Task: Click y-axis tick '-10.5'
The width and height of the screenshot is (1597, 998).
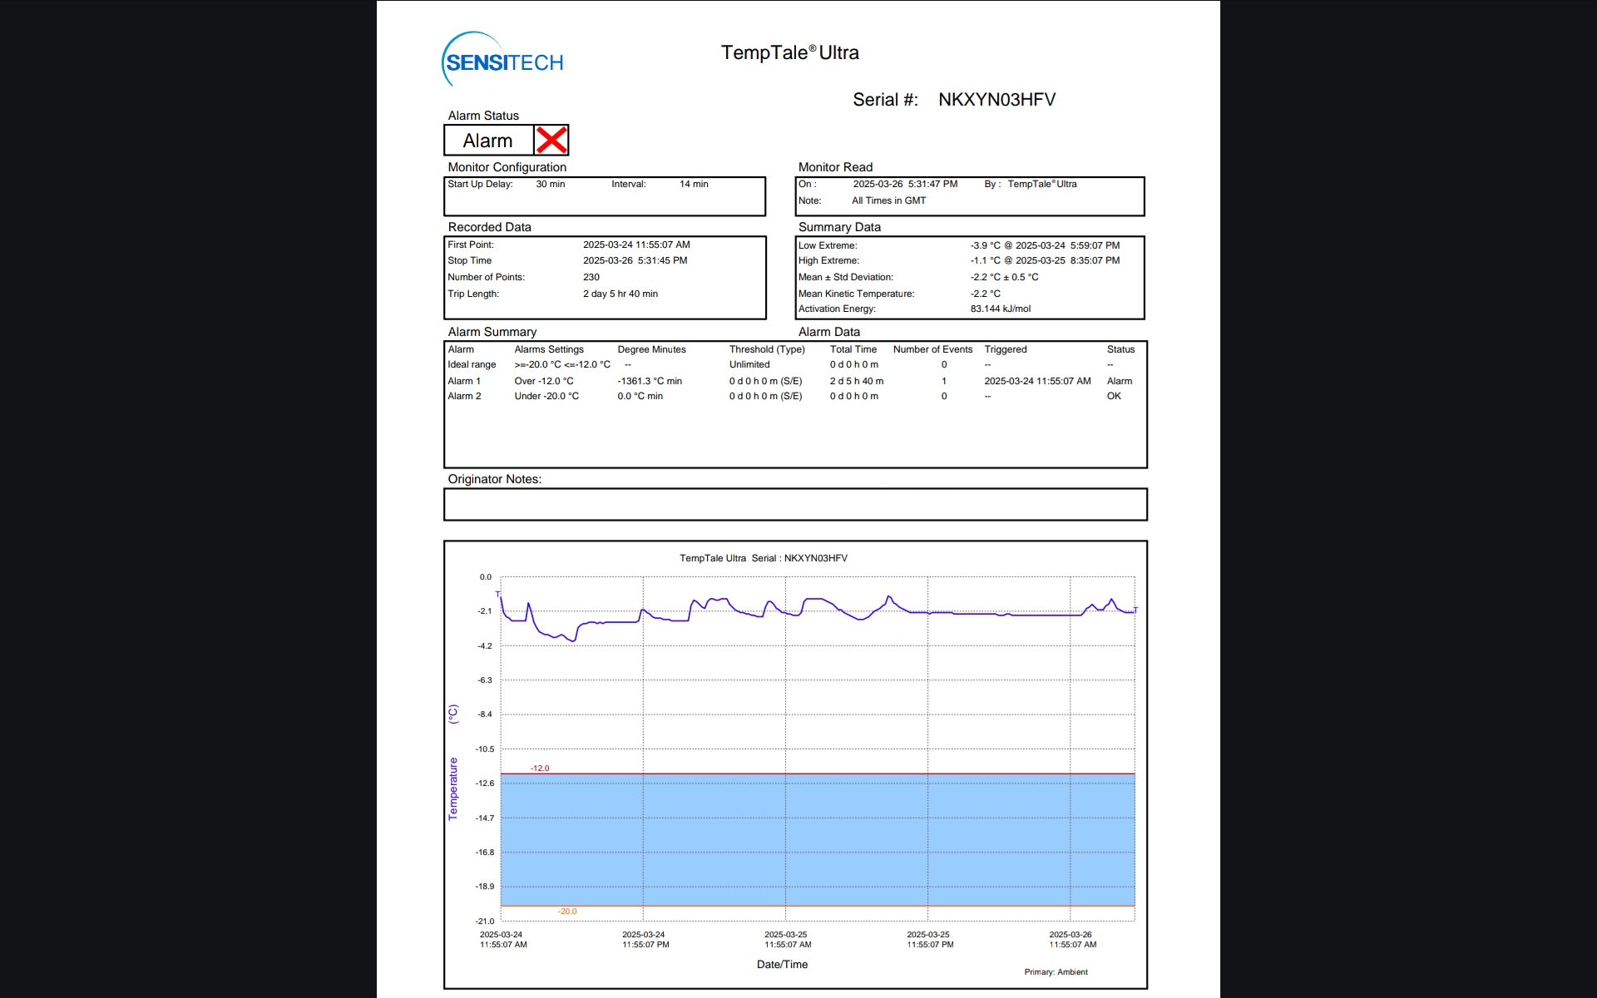Action: (x=485, y=749)
